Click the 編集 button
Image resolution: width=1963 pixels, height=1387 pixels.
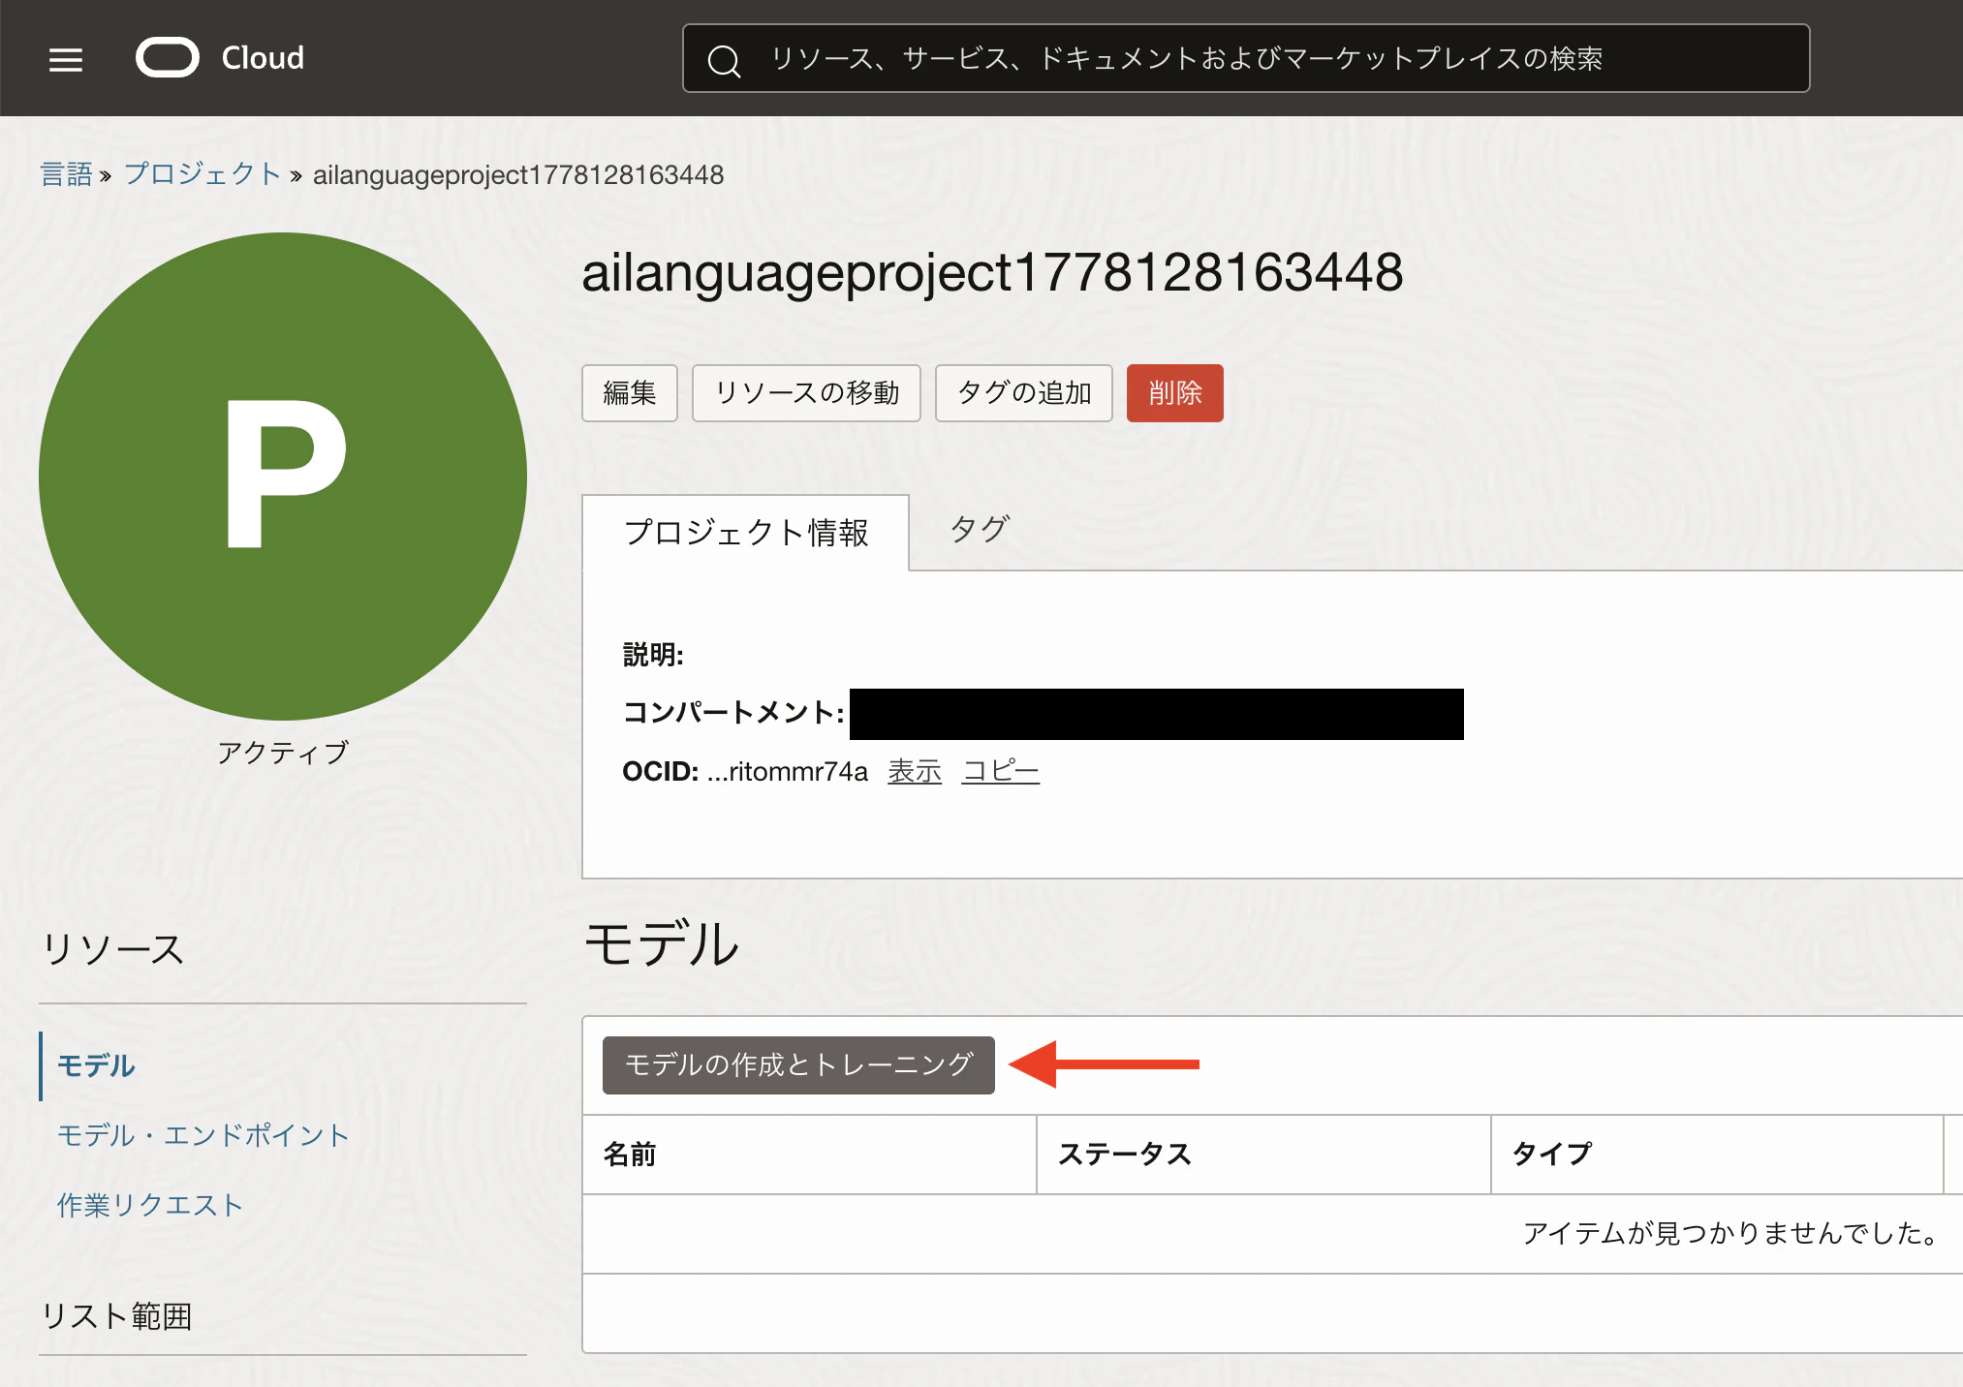[x=630, y=393]
